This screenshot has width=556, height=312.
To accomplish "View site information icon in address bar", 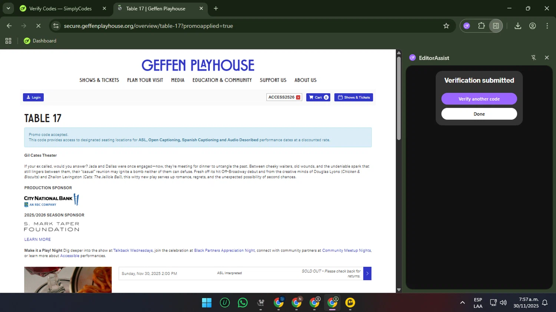I will (56, 26).
